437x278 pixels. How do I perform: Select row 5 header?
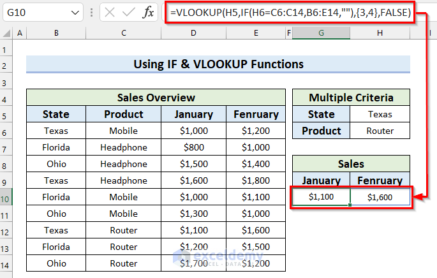(x=6, y=114)
